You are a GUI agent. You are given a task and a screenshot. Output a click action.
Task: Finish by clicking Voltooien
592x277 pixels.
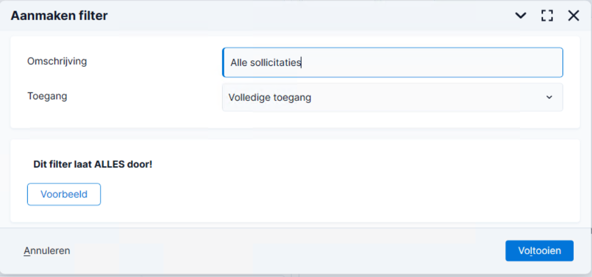540,251
